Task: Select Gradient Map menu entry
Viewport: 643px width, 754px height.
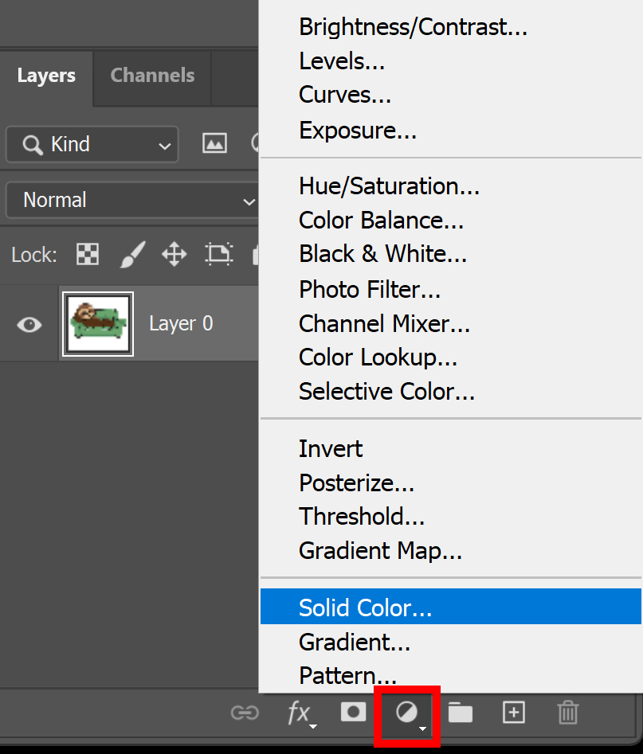Action: 380,550
